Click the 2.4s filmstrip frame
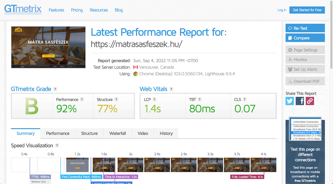 (x=157, y=165)
